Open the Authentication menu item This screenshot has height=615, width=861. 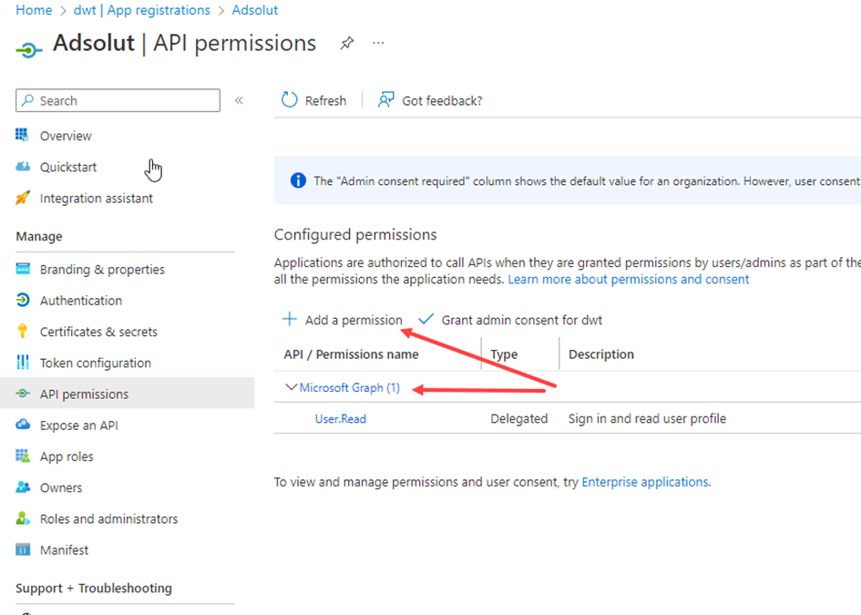(80, 301)
